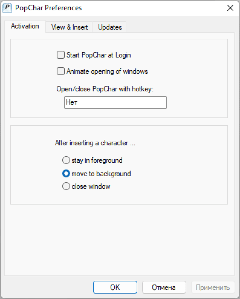Image resolution: width=240 pixels, height=299 pixels.
Task: Click the Animate opening of windows label text
Action: pyautogui.click(x=107, y=71)
